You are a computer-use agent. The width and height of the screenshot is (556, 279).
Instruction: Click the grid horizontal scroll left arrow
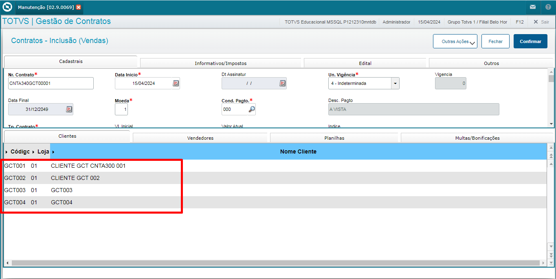coord(7,263)
